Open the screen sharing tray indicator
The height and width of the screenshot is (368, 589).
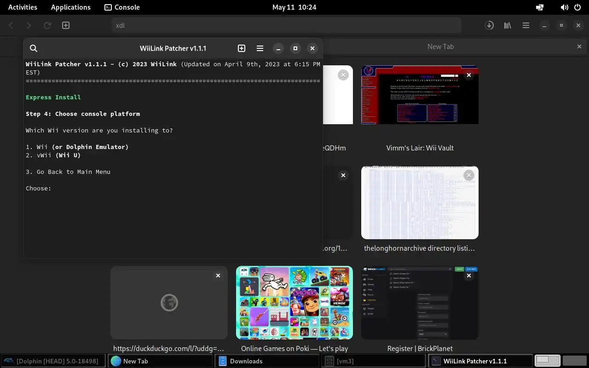coord(540,7)
